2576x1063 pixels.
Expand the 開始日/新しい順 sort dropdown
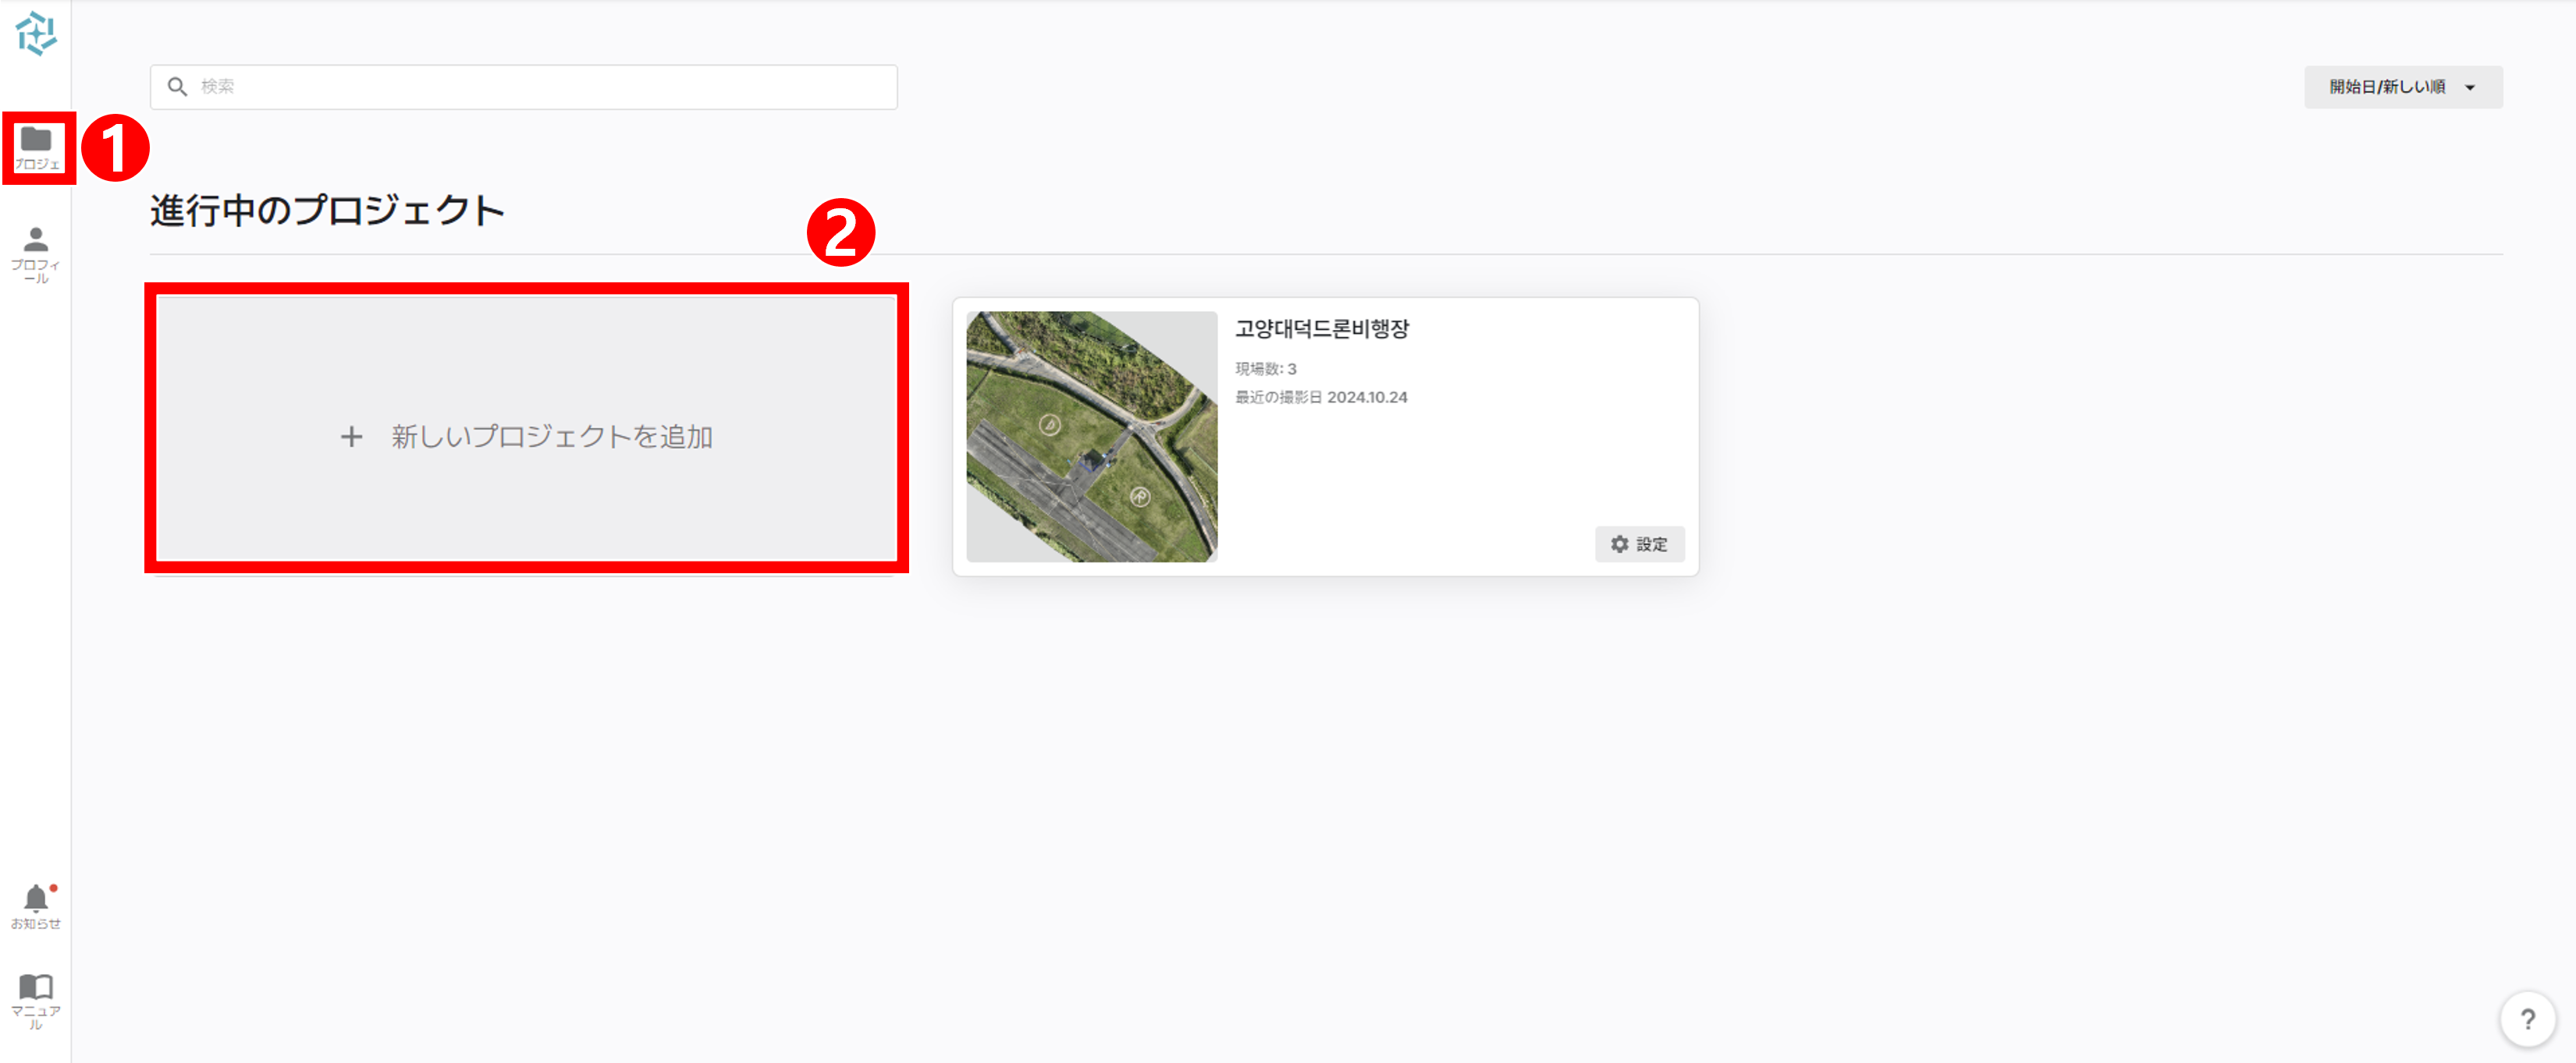(x=2403, y=87)
